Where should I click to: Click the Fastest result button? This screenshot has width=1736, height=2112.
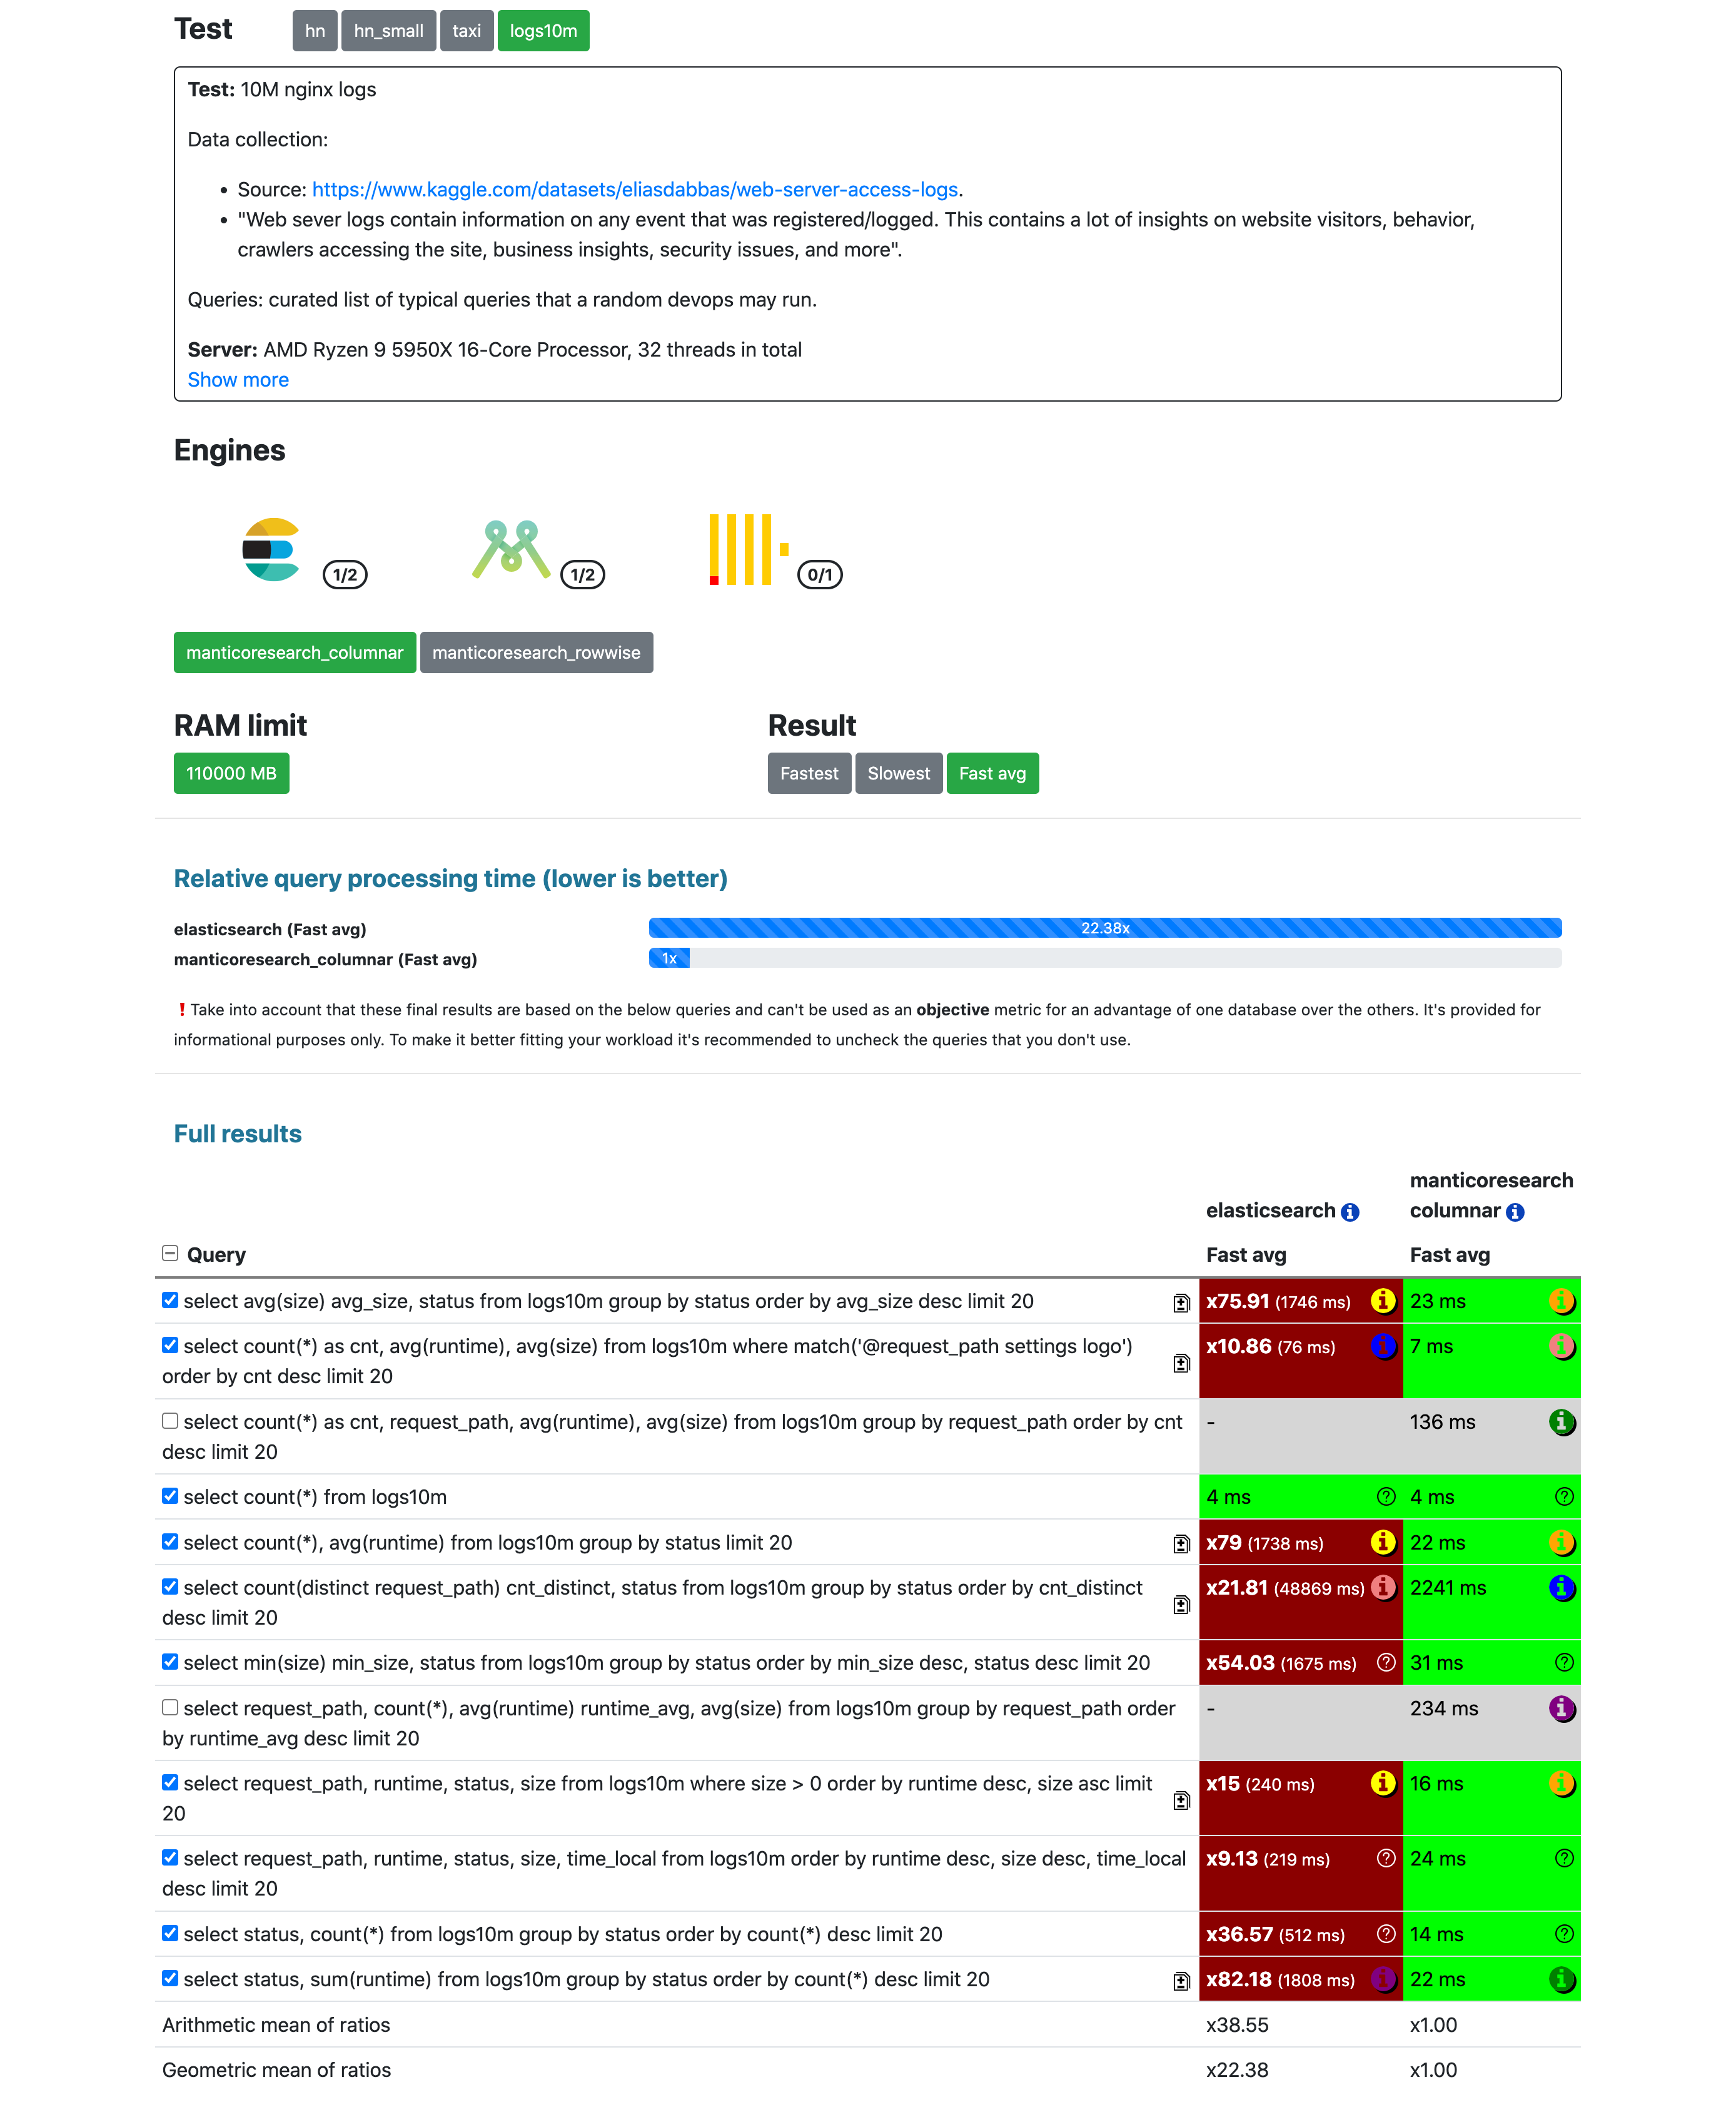tap(809, 772)
